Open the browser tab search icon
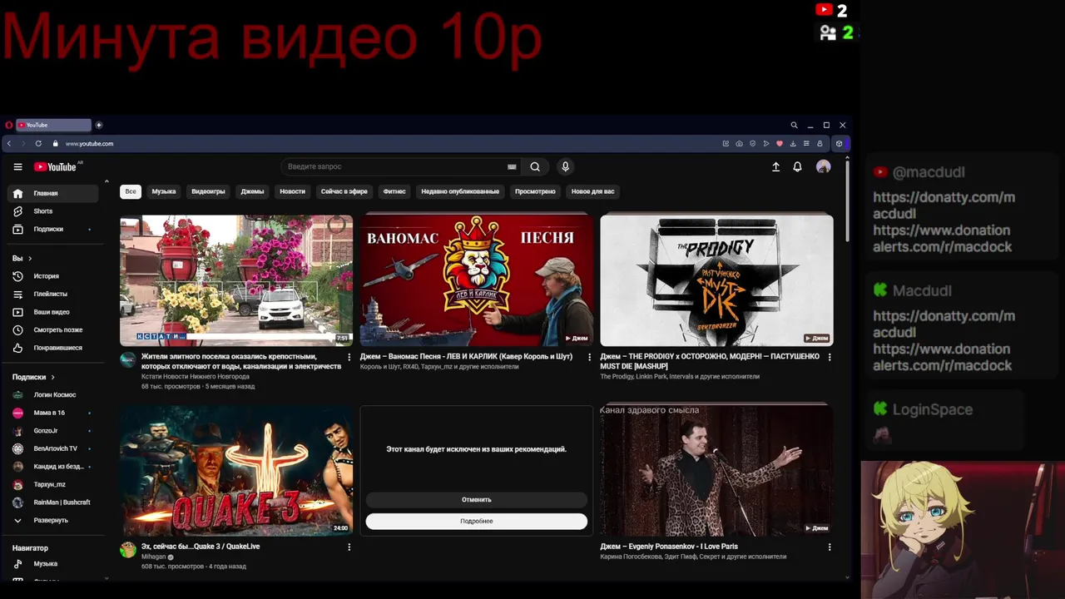1065x599 pixels. coord(794,125)
